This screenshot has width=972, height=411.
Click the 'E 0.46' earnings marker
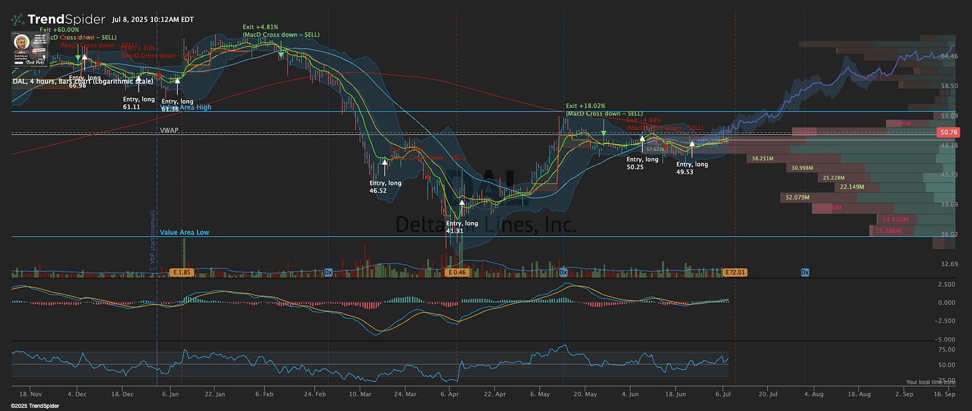coord(457,272)
